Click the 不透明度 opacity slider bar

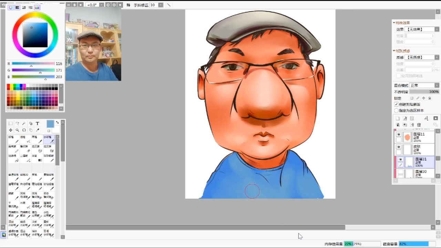pos(424,92)
